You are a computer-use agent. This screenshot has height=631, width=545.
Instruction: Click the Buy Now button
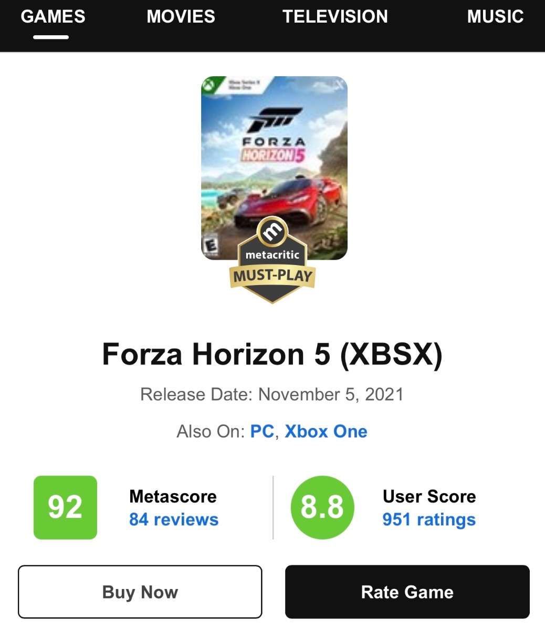(140, 592)
